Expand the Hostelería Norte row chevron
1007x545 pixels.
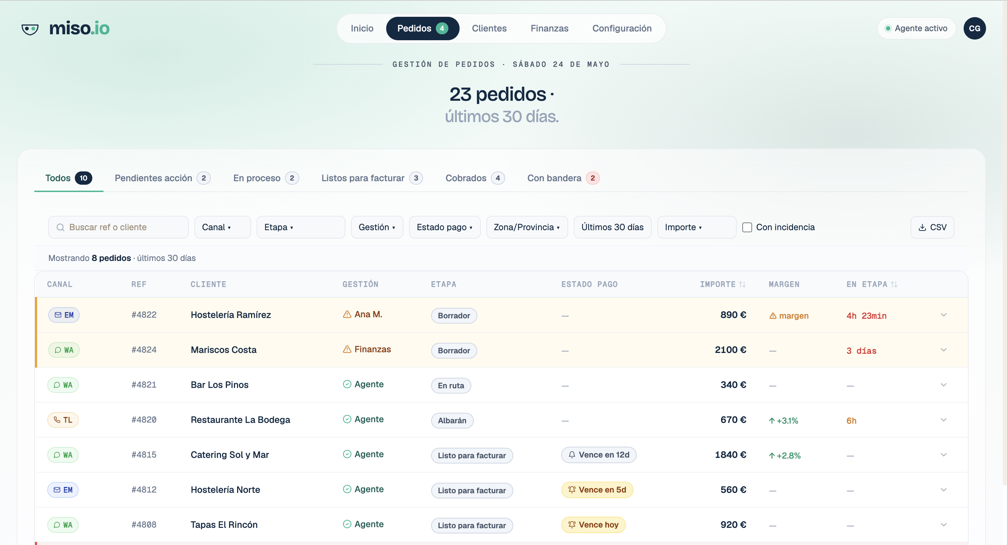[943, 490]
